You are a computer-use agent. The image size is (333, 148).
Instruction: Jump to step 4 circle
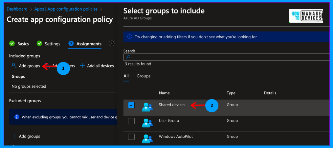pyautogui.click(x=112, y=44)
